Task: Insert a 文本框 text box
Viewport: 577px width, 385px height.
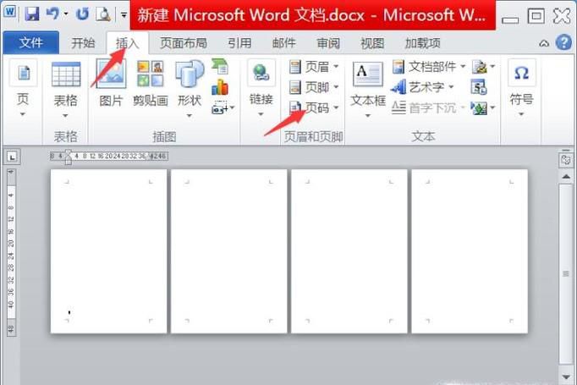Action: coord(368,85)
